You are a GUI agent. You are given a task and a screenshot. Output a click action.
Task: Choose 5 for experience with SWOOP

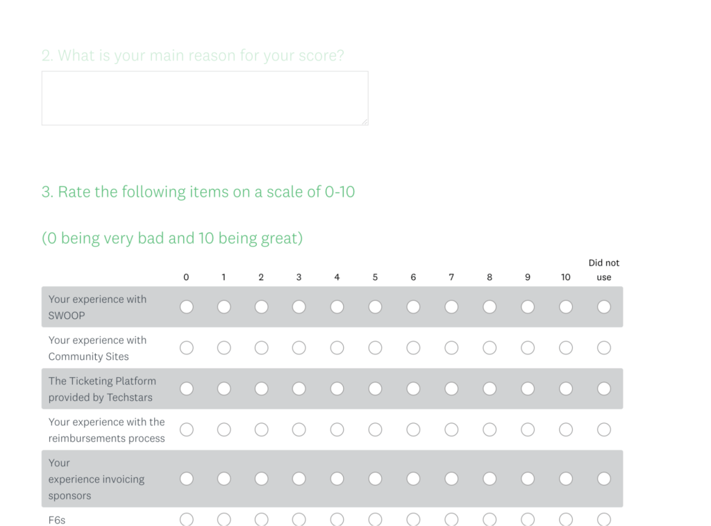375,307
